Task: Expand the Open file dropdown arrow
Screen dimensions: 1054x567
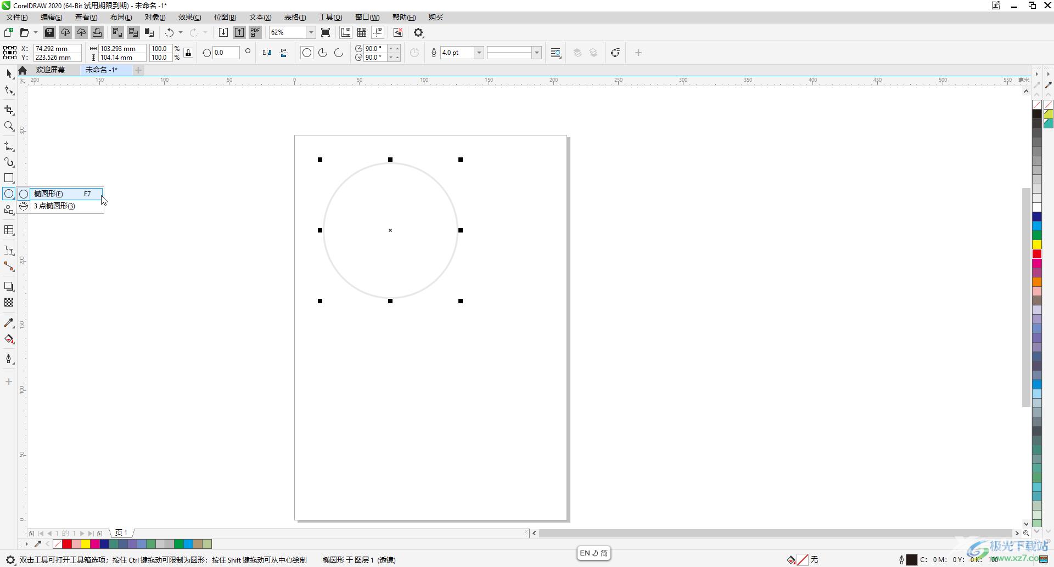Action: pos(35,32)
